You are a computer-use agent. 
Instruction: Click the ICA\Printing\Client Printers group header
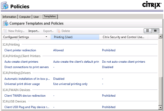pos(21,56)
